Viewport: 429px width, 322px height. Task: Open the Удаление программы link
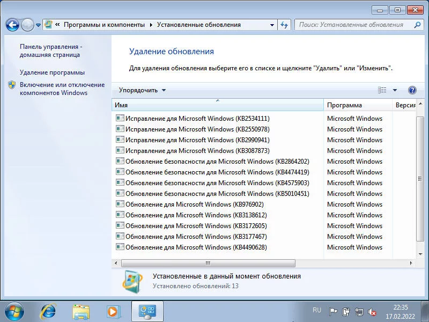pos(52,72)
